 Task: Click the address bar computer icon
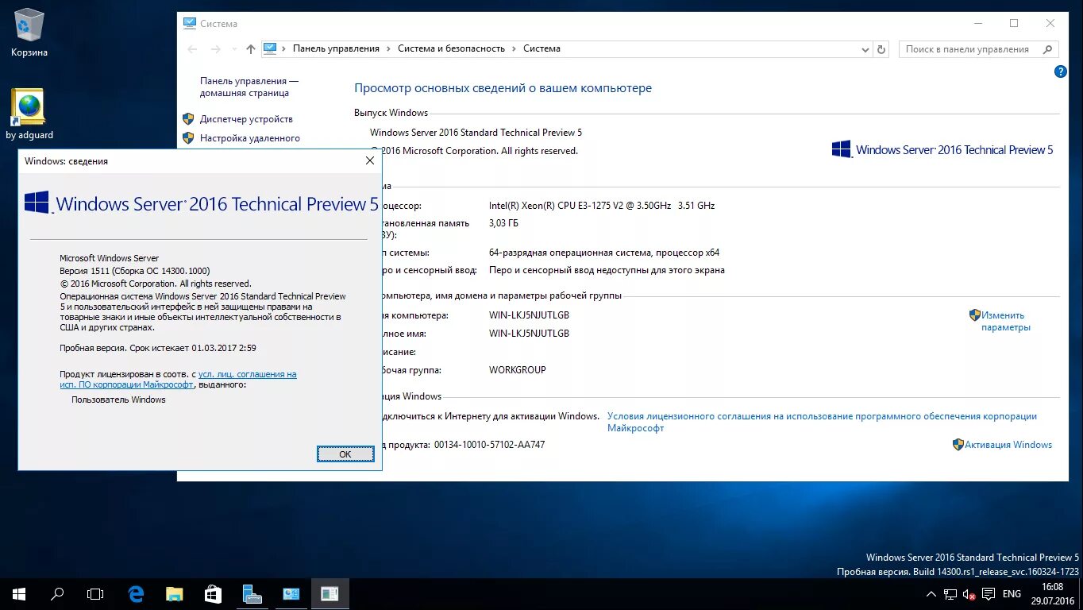click(x=270, y=48)
